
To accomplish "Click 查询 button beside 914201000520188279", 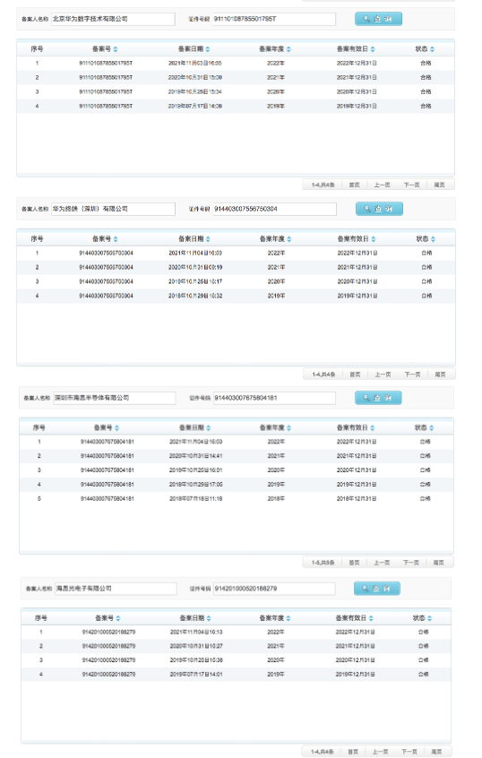I will (377, 589).
